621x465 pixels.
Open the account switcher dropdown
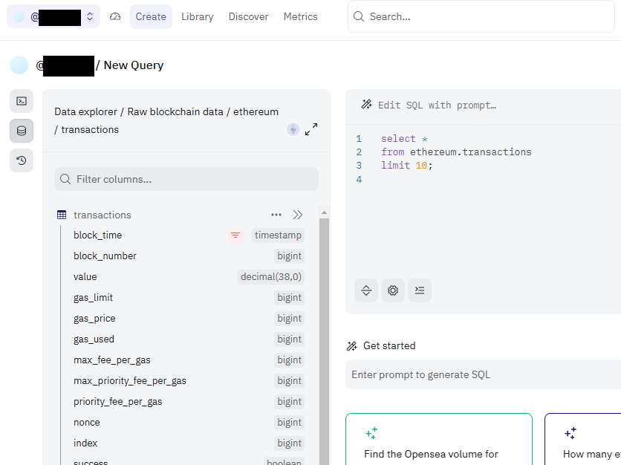tap(53, 16)
